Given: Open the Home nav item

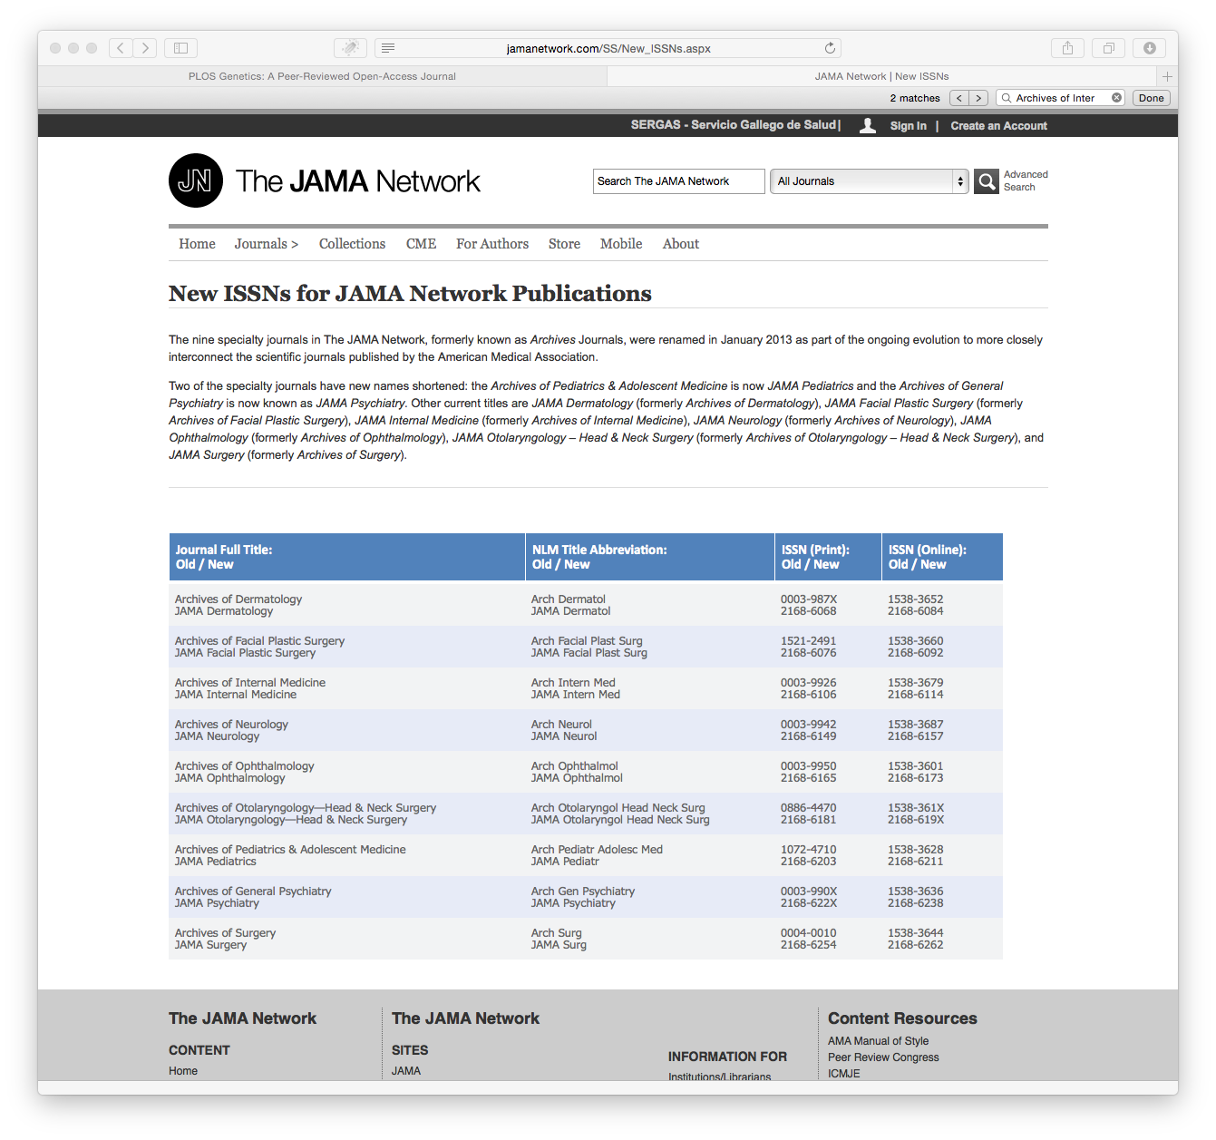Looking at the screenshot, I should pyautogui.click(x=197, y=244).
